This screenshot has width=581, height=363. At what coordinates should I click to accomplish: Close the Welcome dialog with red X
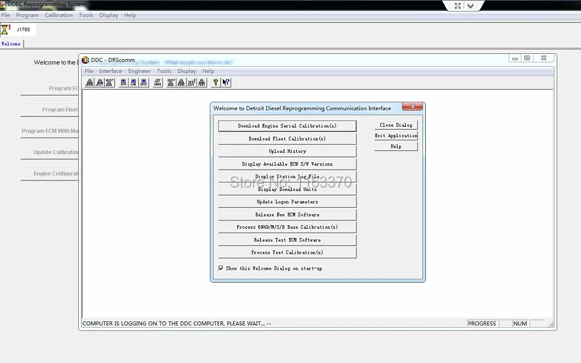[x=413, y=107]
